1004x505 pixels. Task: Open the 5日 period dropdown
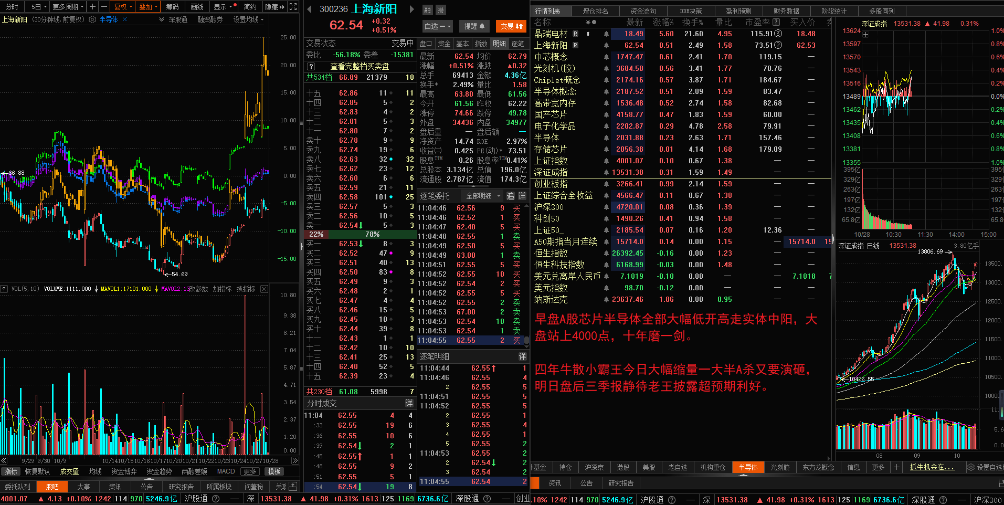click(39, 7)
